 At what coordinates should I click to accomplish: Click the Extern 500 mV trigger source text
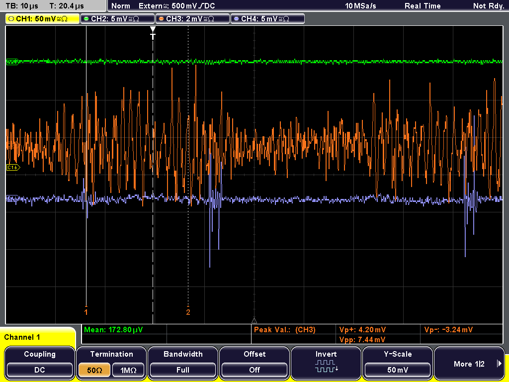pyautogui.click(x=177, y=6)
